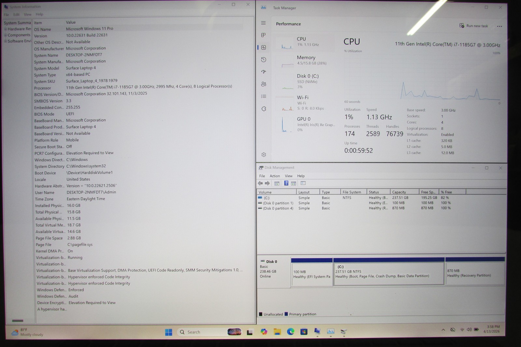
Task: Open App history page in Task Manager
Action: (x=264, y=60)
